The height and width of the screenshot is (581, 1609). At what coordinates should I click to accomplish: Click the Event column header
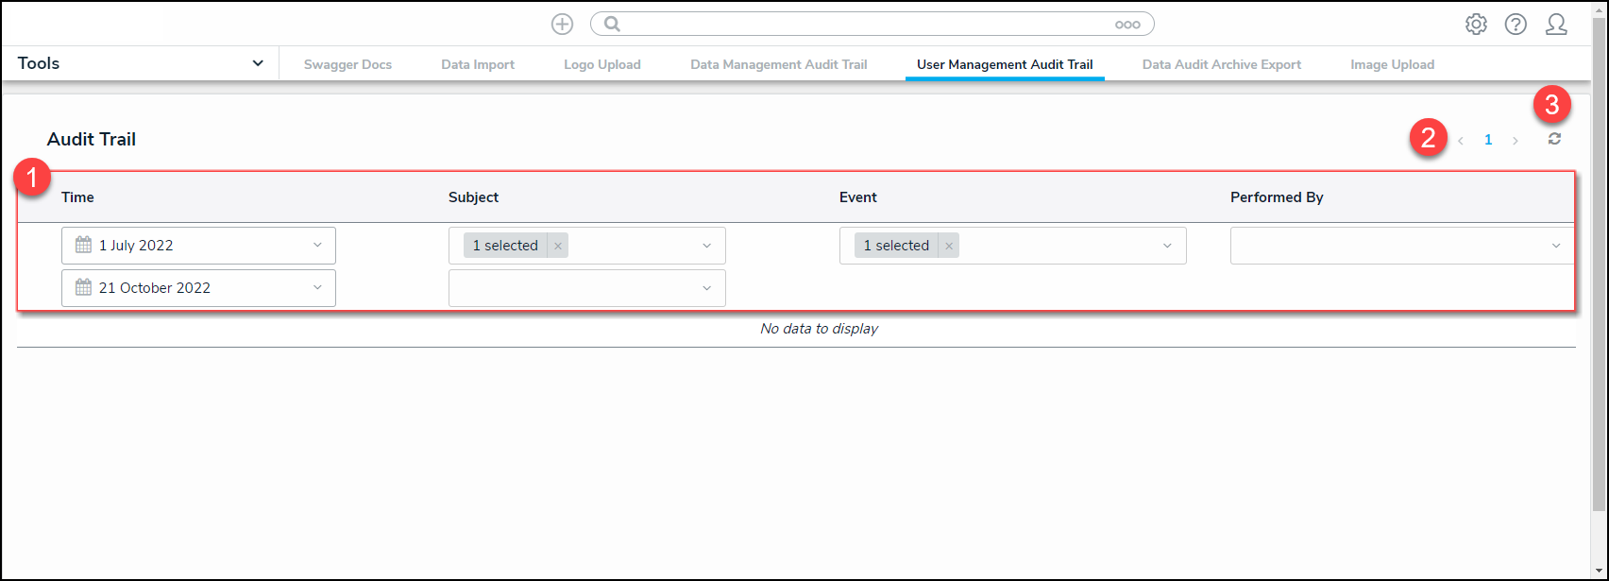(858, 197)
